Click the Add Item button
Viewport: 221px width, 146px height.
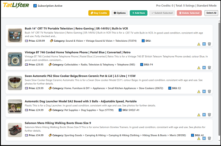tap(139, 13)
